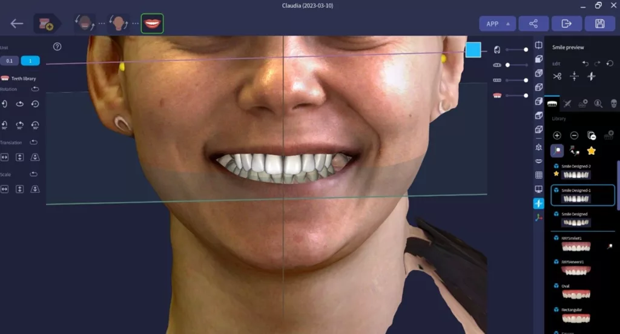
Task: Click the middle flat rotation icon
Action: click(x=20, y=104)
